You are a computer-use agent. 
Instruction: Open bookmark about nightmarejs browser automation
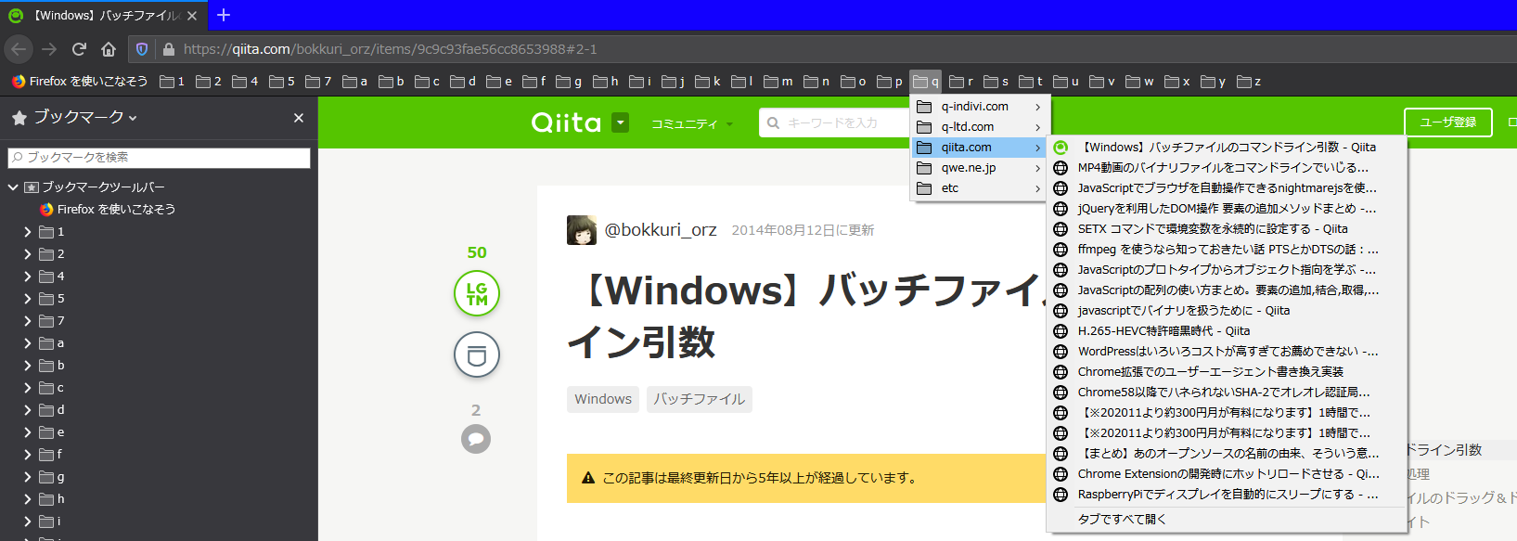[1227, 188]
